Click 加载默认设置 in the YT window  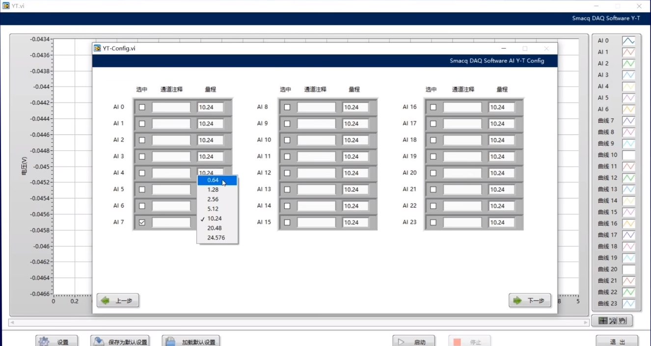click(190, 342)
